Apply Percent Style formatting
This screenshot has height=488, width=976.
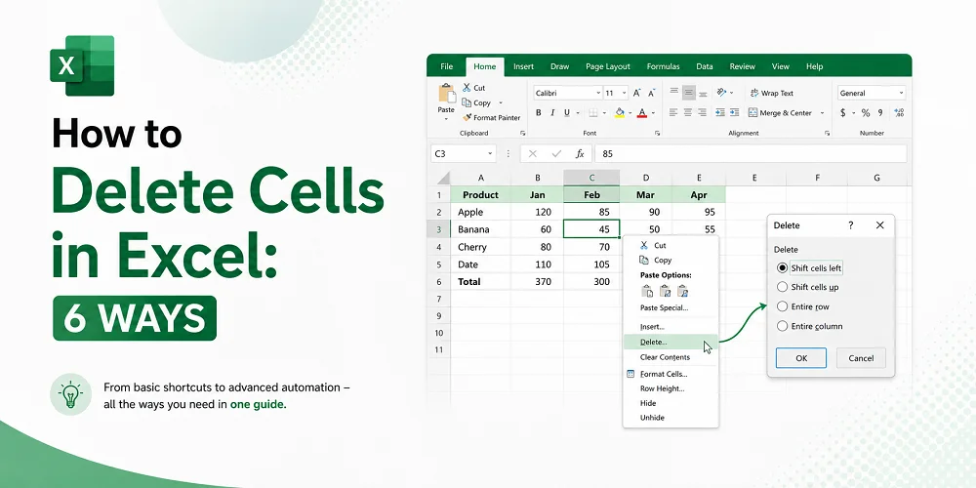point(865,112)
